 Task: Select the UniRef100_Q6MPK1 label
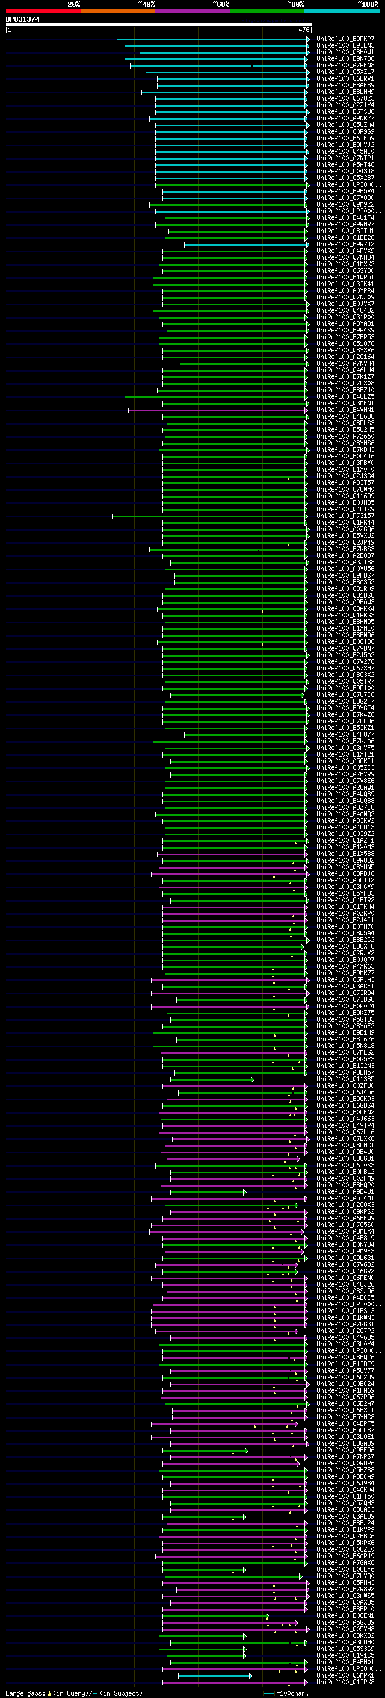[345, 1675]
